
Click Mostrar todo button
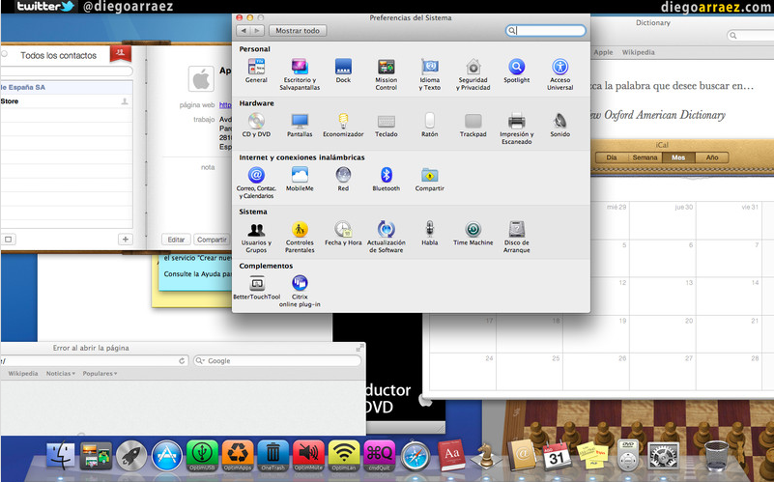tap(298, 31)
